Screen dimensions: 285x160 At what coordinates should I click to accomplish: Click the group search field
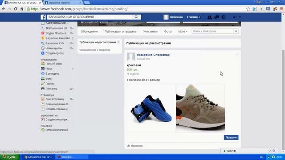212,31
